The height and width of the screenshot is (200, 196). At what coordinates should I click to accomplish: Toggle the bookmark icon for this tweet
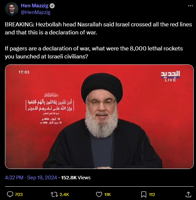(x=144, y=195)
